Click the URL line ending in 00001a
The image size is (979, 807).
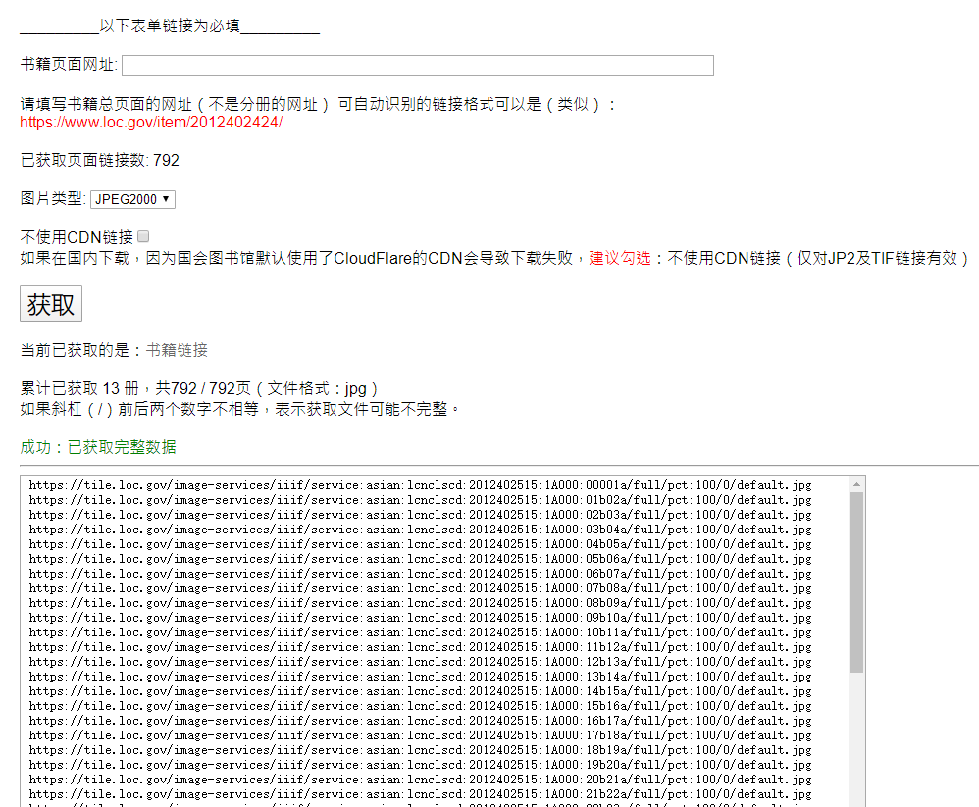(x=420, y=485)
